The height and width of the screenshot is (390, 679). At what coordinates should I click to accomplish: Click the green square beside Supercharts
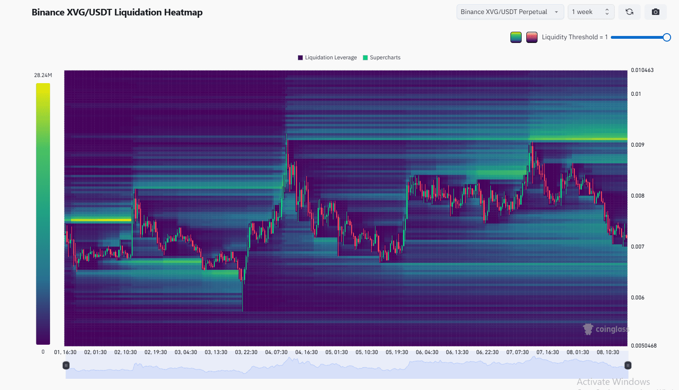pyautogui.click(x=365, y=57)
